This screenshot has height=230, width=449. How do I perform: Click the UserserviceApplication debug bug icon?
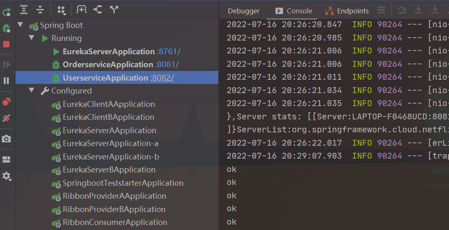tap(56, 78)
